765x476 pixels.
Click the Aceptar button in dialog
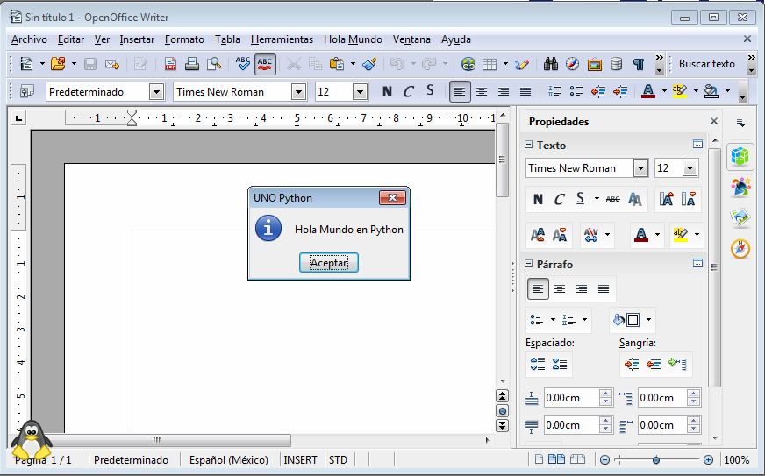(x=329, y=262)
